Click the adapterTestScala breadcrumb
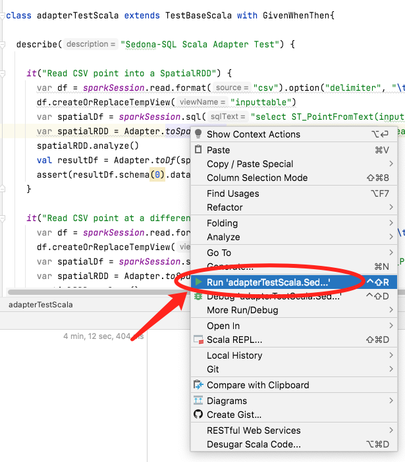This screenshot has width=405, height=462. pos(41,305)
